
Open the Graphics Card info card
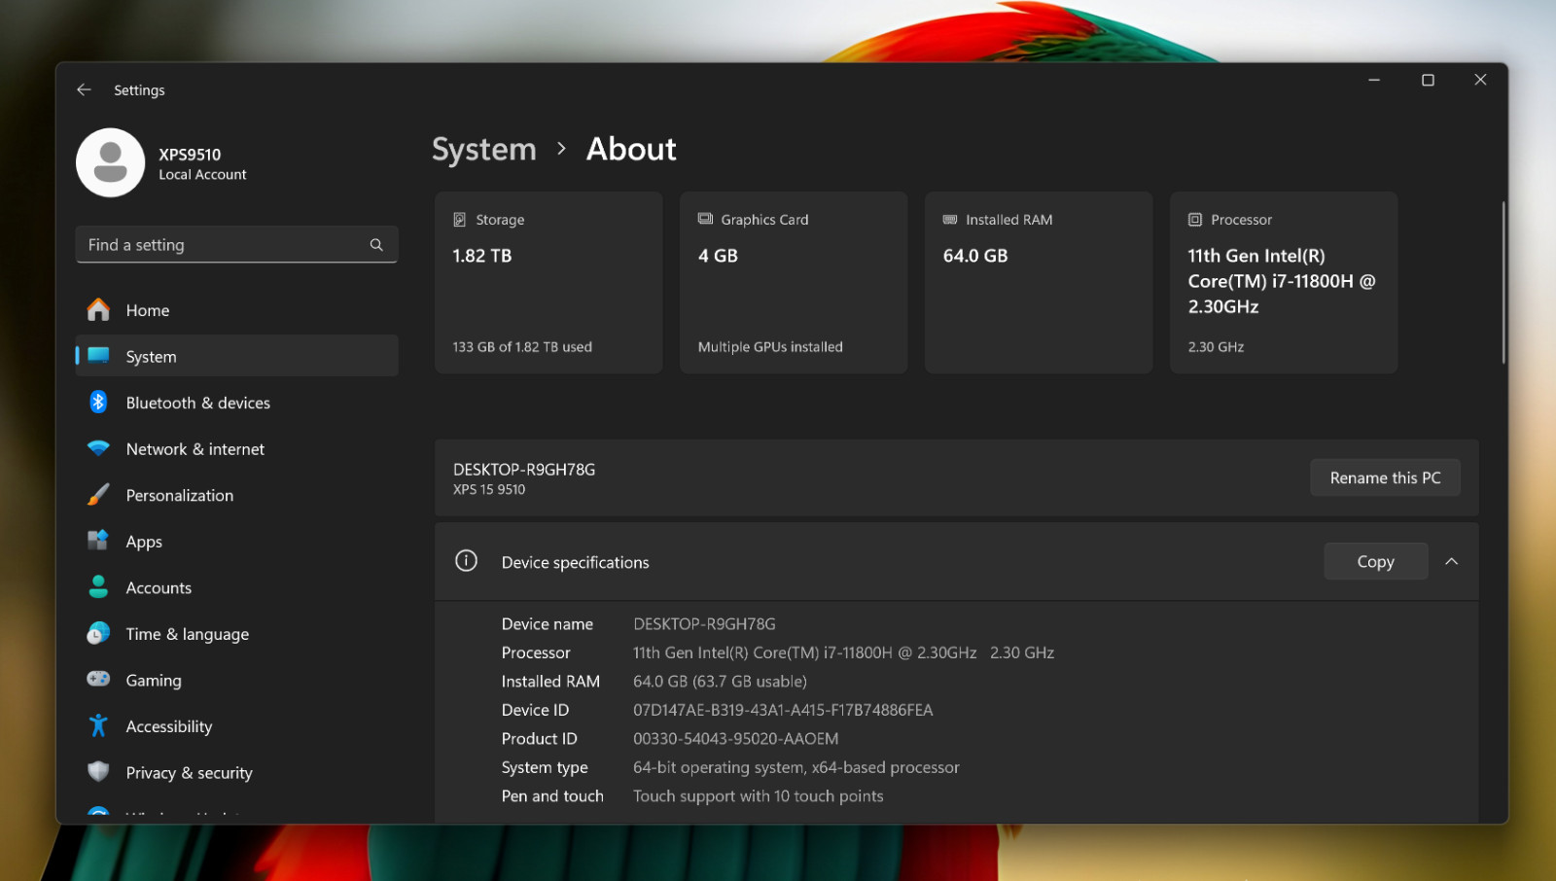(x=794, y=283)
